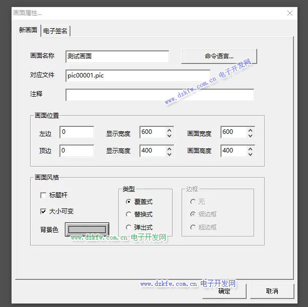
Task: Open the 命令语言 editor button
Action: click(219, 56)
